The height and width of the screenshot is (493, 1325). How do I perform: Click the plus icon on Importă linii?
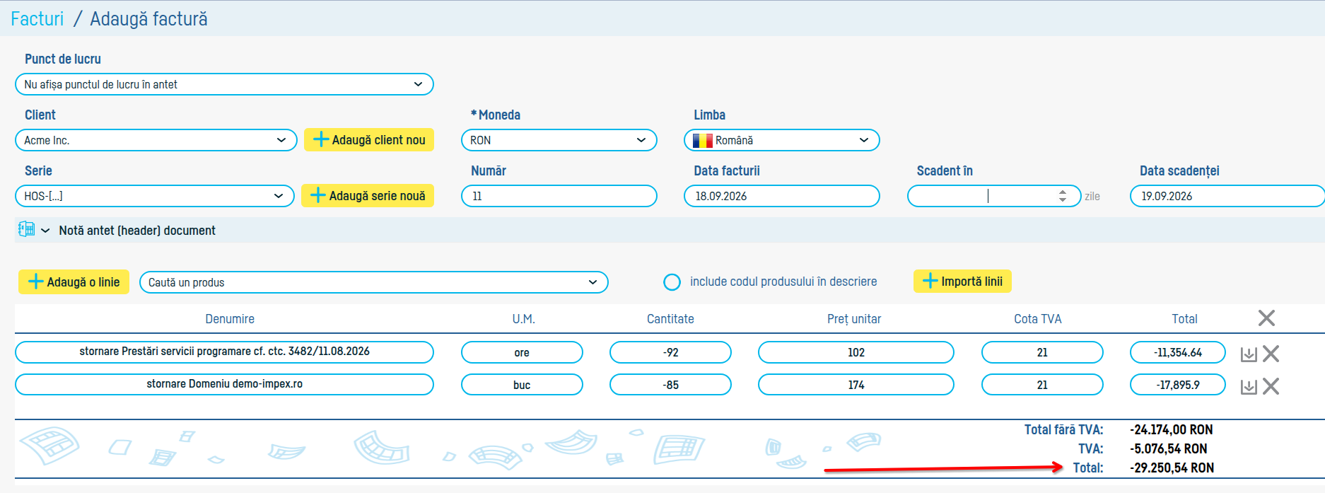(x=930, y=281)
